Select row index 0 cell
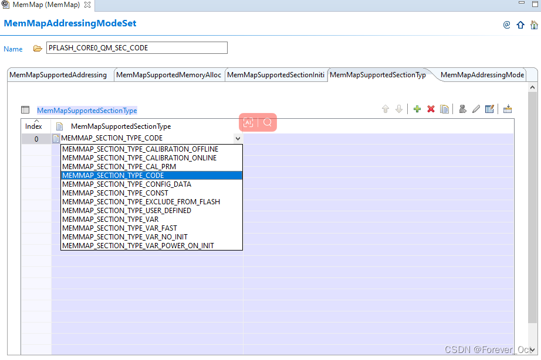This screenshot has width=541, height=360. [36, 139]
